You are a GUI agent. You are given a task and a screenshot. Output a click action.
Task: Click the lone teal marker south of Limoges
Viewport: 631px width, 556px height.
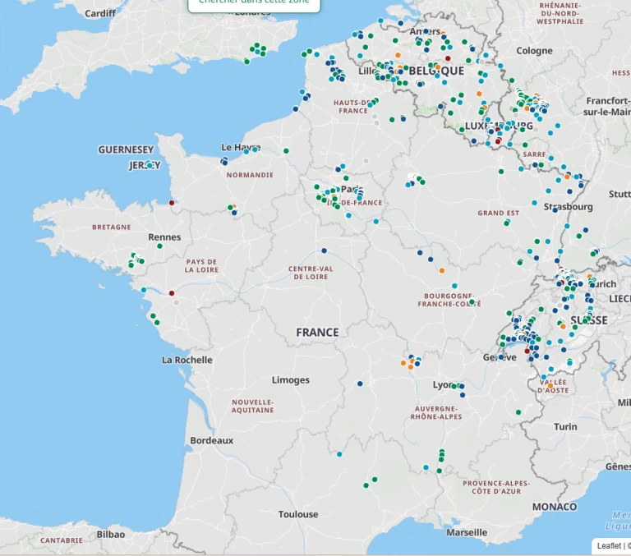(x=339, y=454)
